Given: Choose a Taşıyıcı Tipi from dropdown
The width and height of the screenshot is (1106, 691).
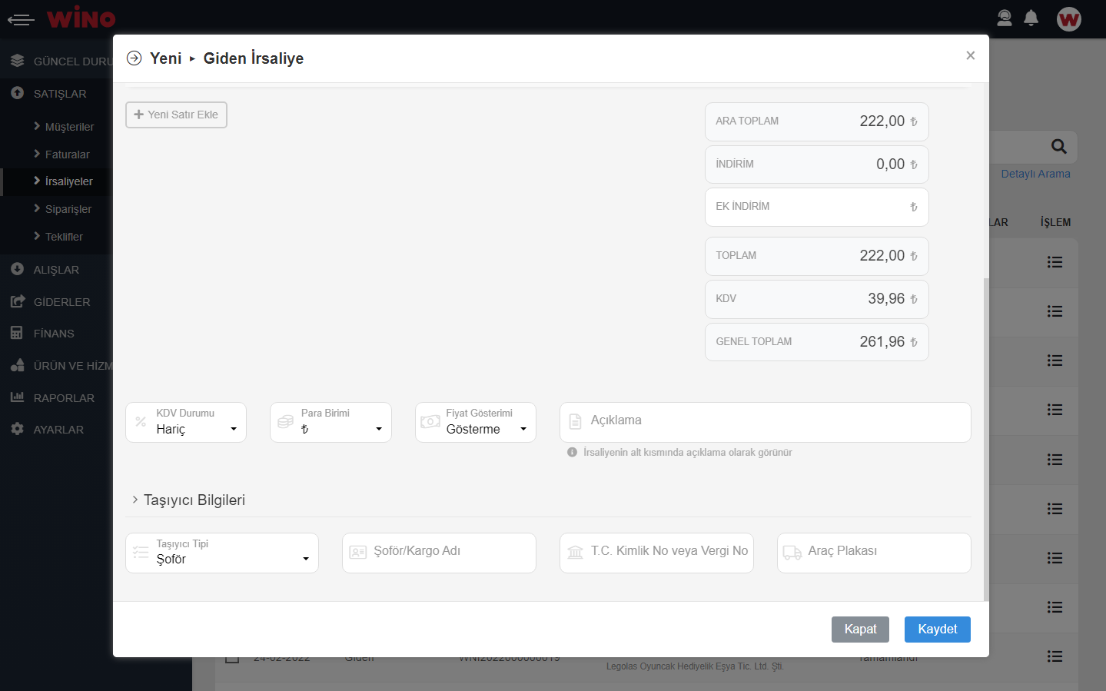Looking at the screenshot, I should [222, 553].
